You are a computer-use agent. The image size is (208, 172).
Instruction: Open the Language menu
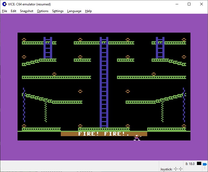click(74, 11)
